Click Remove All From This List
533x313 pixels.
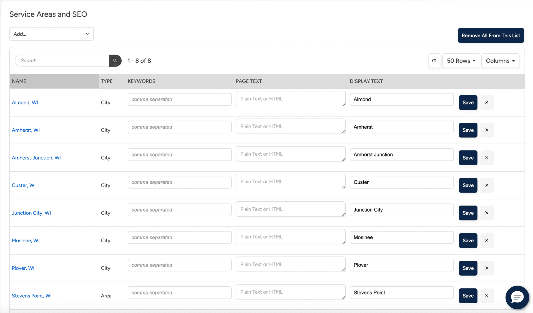[x=491, y=35]
